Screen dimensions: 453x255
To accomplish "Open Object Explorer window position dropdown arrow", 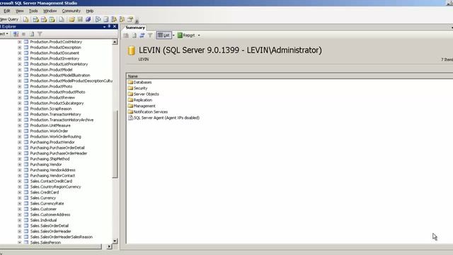I will point(104,27).
